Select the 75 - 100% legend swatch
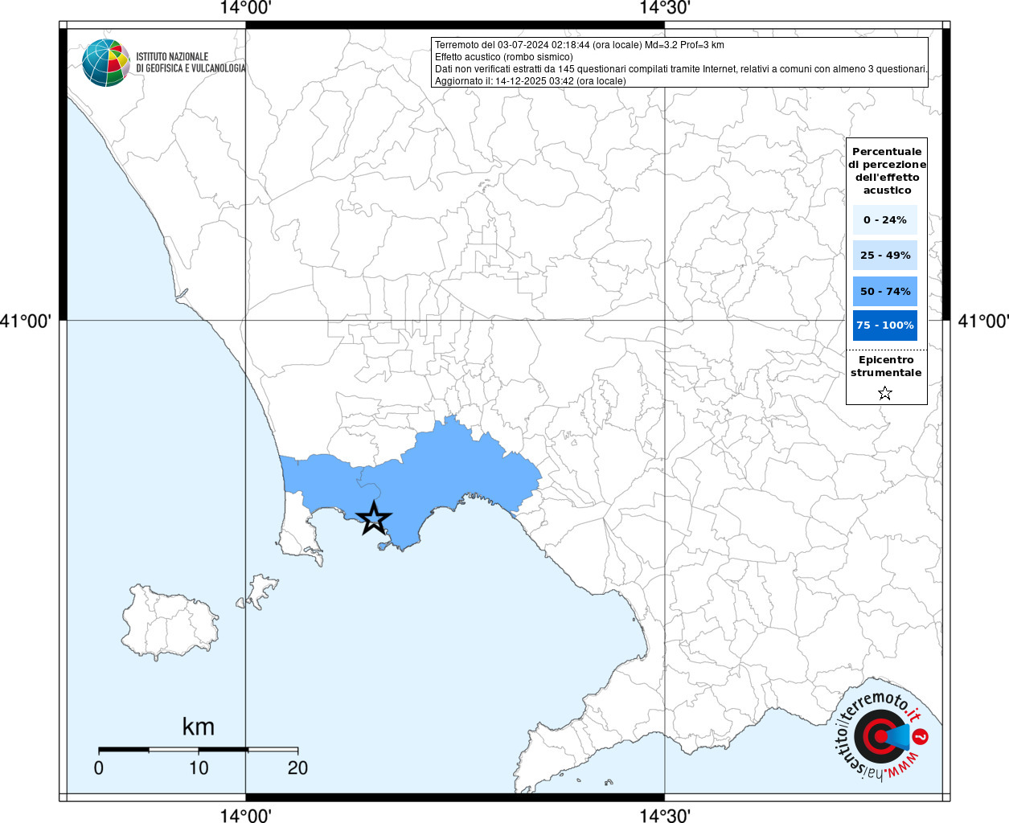The width and height of the screenshot is (1009, 823). (885, 325)
